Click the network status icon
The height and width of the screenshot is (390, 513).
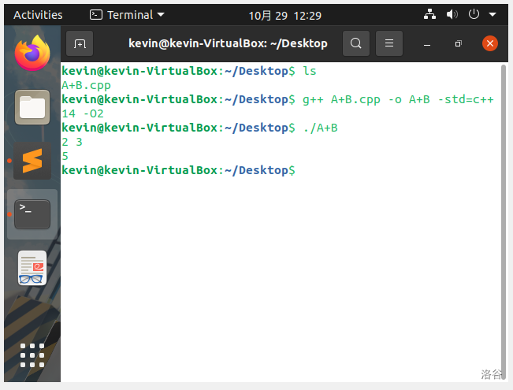(x=429, y=14)
